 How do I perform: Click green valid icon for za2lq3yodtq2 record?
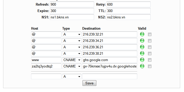point(142,66)
